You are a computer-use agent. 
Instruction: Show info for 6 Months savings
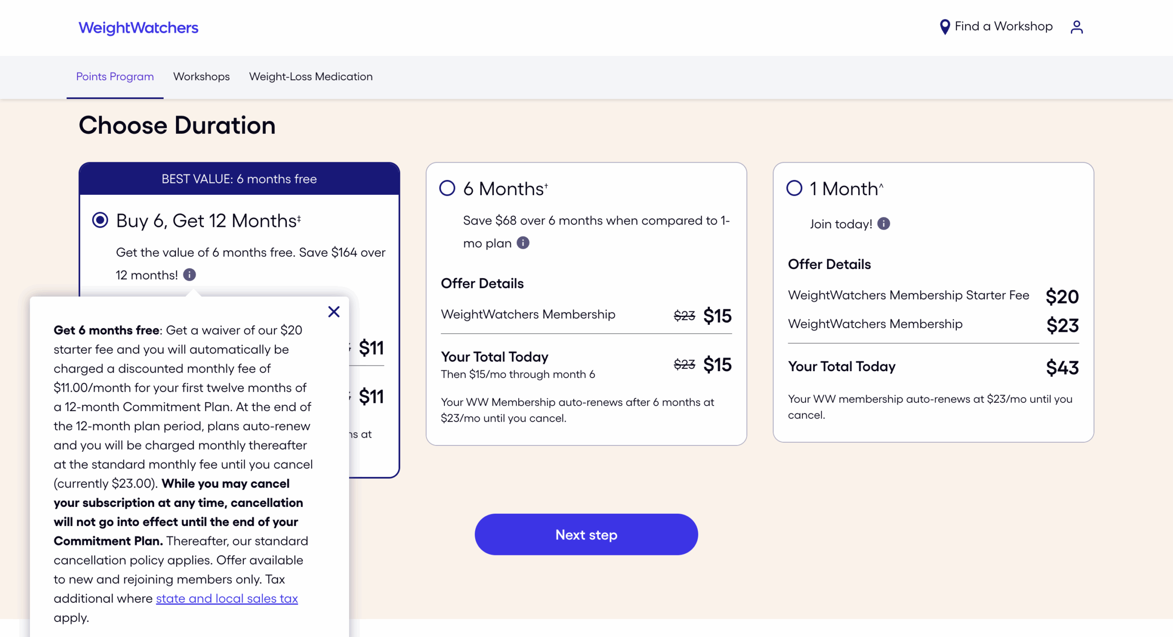(x=523, y=242)
